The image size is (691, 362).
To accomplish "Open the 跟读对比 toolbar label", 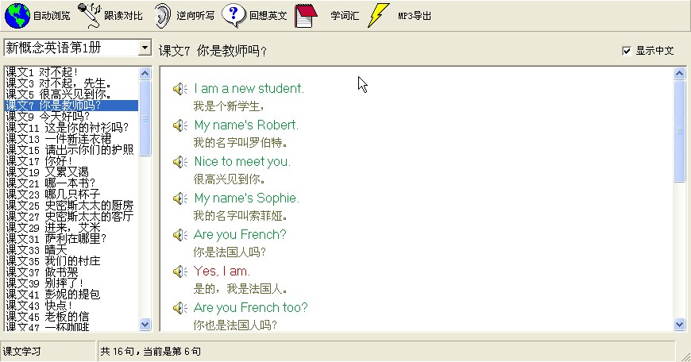I will (x=123, y=16).
